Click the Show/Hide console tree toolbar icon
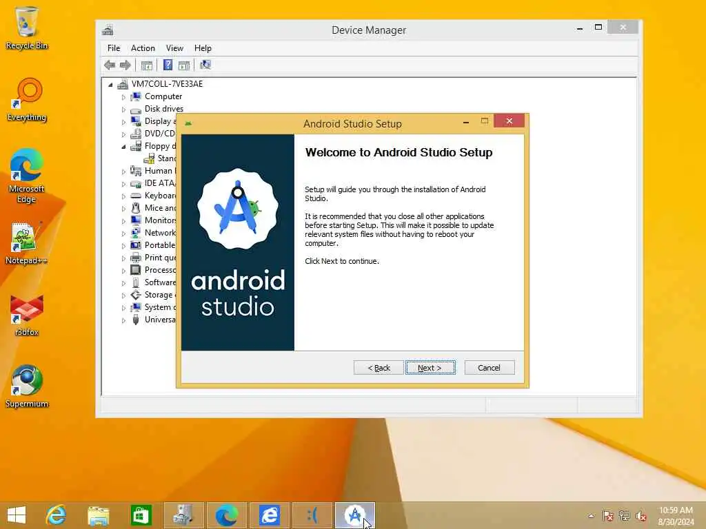 pyautogui.click(x=146, y=65)
